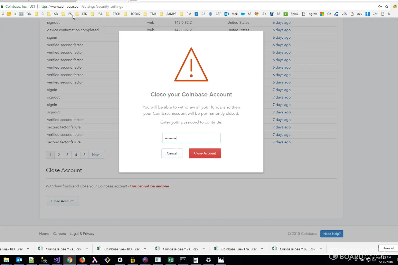This screenshot has width=398, height=265.
Task: Open the Home footer link
Action: pos(44,233)
